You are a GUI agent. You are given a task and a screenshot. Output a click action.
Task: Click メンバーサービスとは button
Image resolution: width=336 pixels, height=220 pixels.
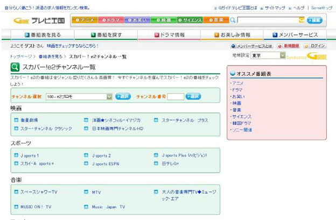click(251, 46)
